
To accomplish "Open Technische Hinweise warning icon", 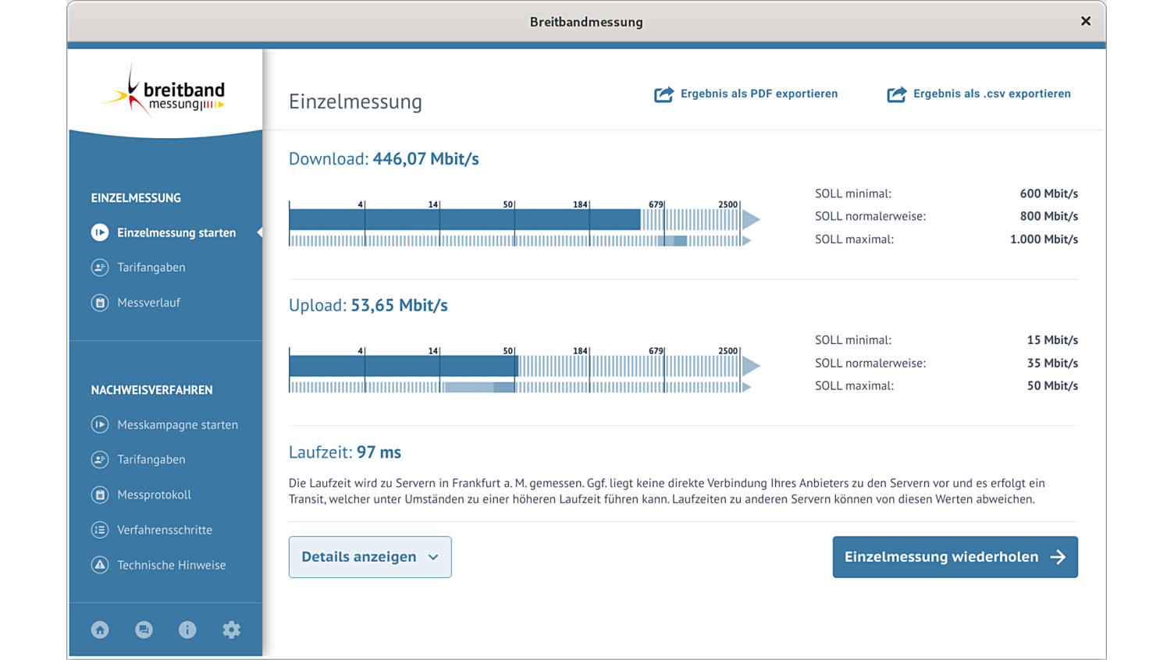I will (99, 565).
